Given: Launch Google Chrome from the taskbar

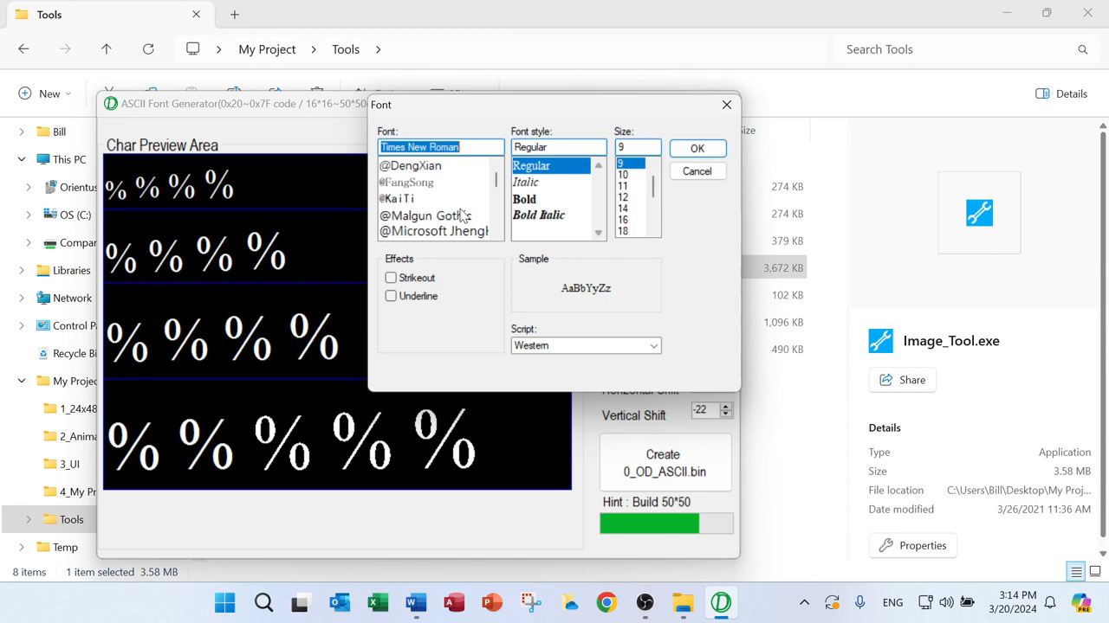Looking at the screenshot, I should coord(606,602).
